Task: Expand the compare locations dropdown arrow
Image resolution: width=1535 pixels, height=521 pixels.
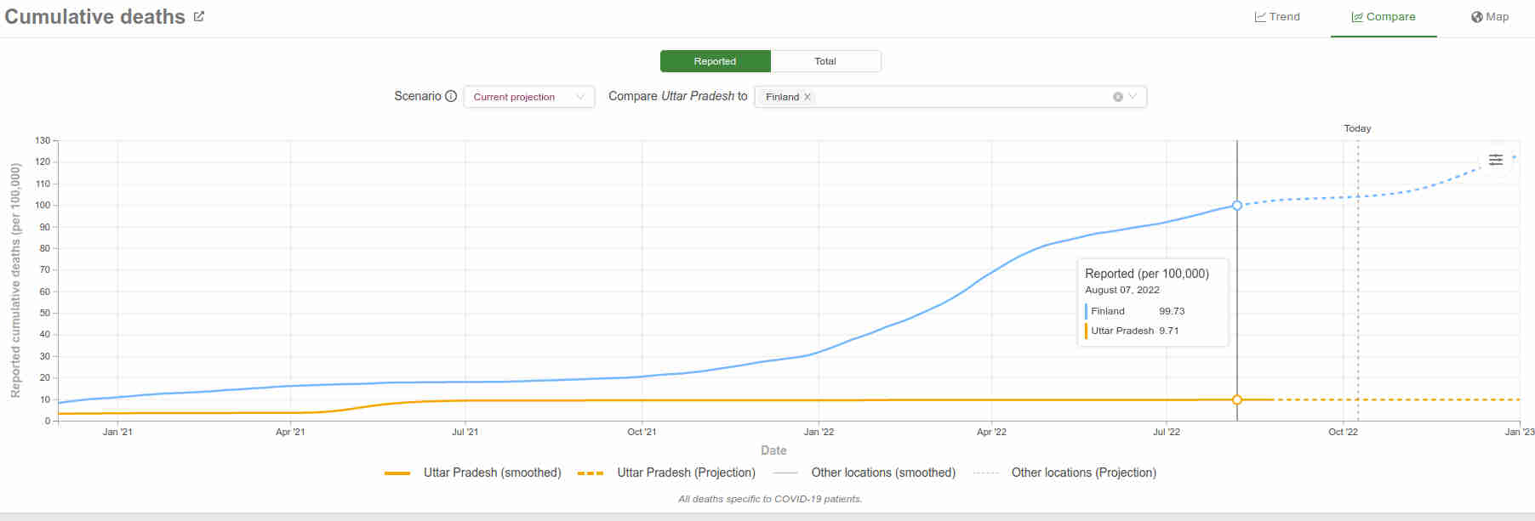Action: coord(1133,97)
